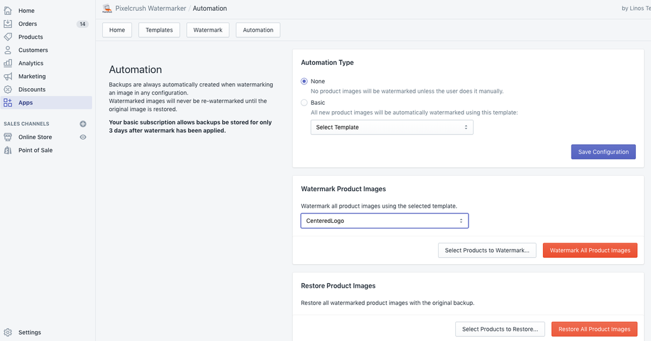Click the Home icon in sidebar
The image size is (651, 341).
point(8,11)
